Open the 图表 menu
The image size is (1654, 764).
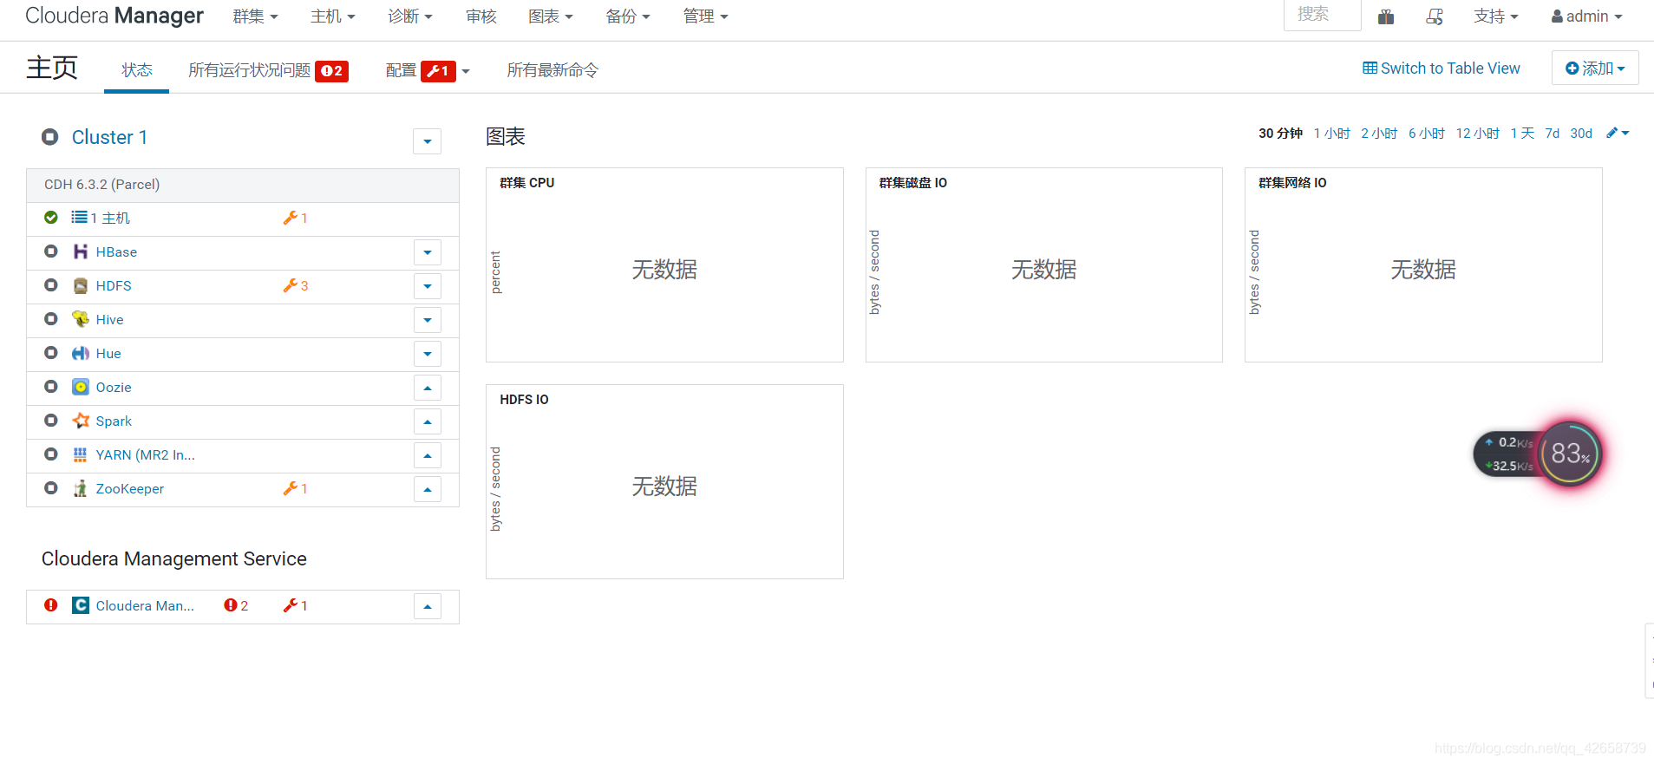tap(551, 16)
